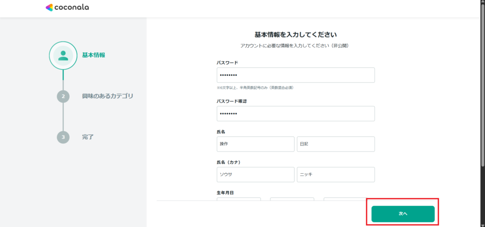Open the 基本情報 step label
The width and height of the screenshot is (485, 227).
tap(93, 55)
